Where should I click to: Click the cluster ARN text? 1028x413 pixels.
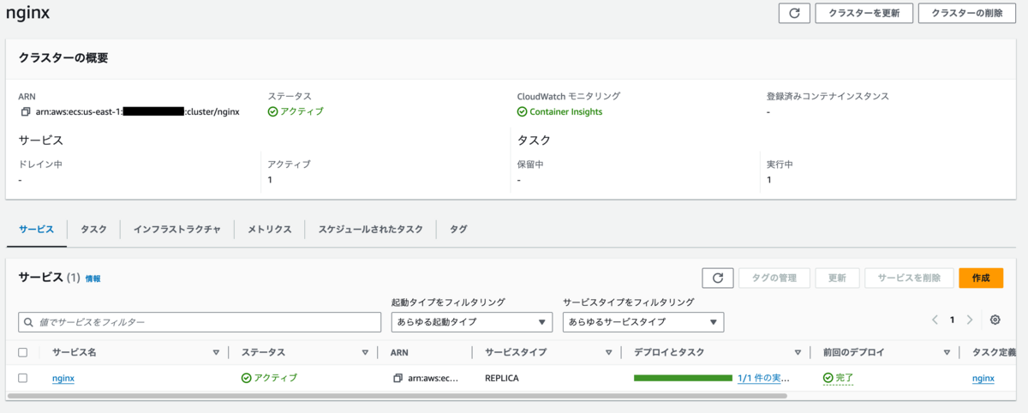coord(138,111)
